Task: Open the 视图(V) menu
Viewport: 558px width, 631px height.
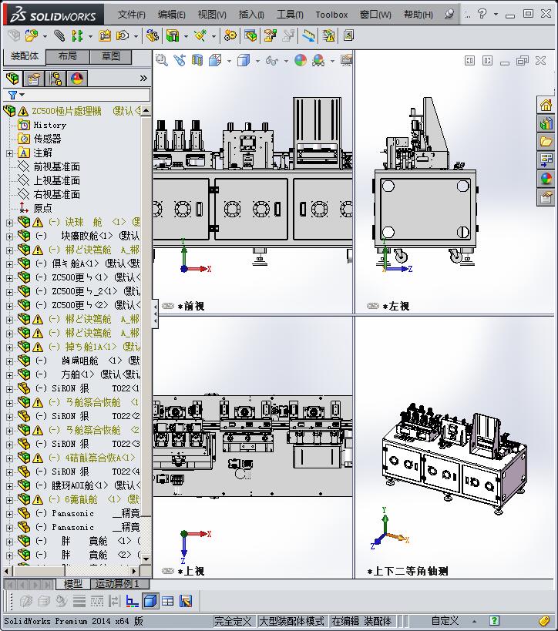Action: 212,15
